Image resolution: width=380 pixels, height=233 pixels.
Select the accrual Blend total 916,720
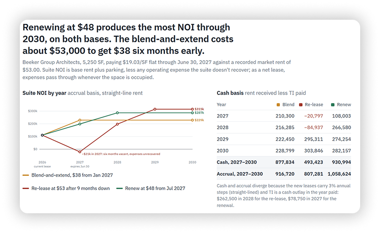coord(285,174)
